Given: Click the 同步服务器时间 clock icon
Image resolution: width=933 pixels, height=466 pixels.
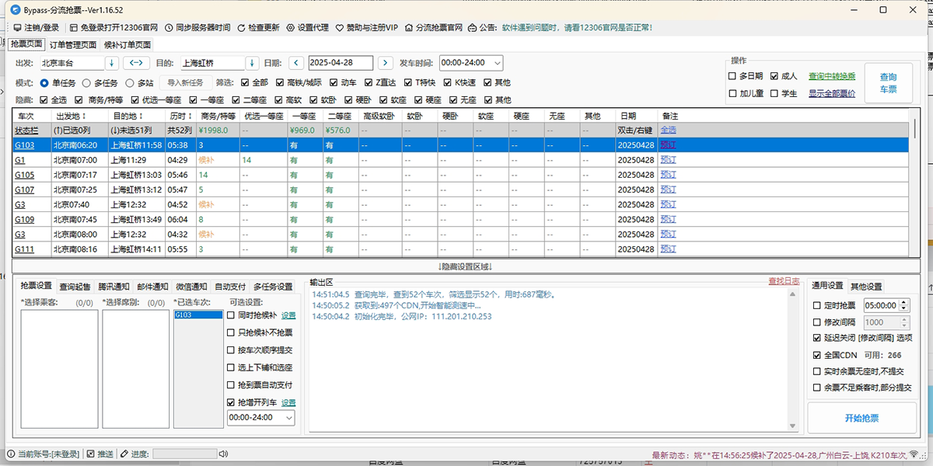Looking at the screenshot, I should (x=169, y=27).
